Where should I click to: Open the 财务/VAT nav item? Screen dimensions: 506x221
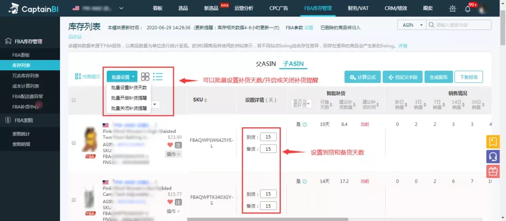(359, 8)
